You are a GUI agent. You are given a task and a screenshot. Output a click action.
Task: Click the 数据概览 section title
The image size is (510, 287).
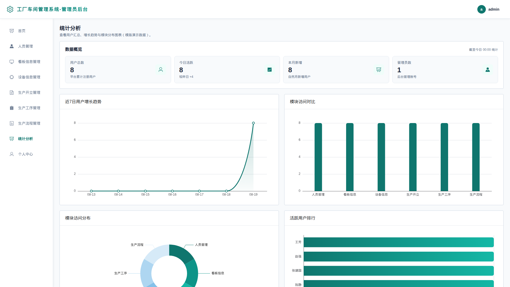74,49
